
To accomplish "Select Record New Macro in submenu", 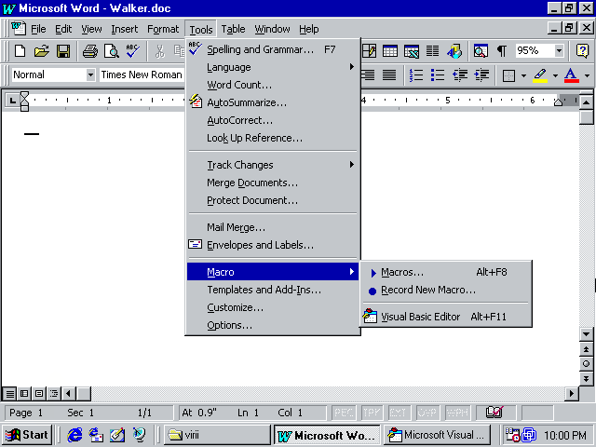I will (445, 290).
